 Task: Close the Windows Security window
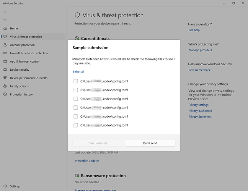click(243, 3)
